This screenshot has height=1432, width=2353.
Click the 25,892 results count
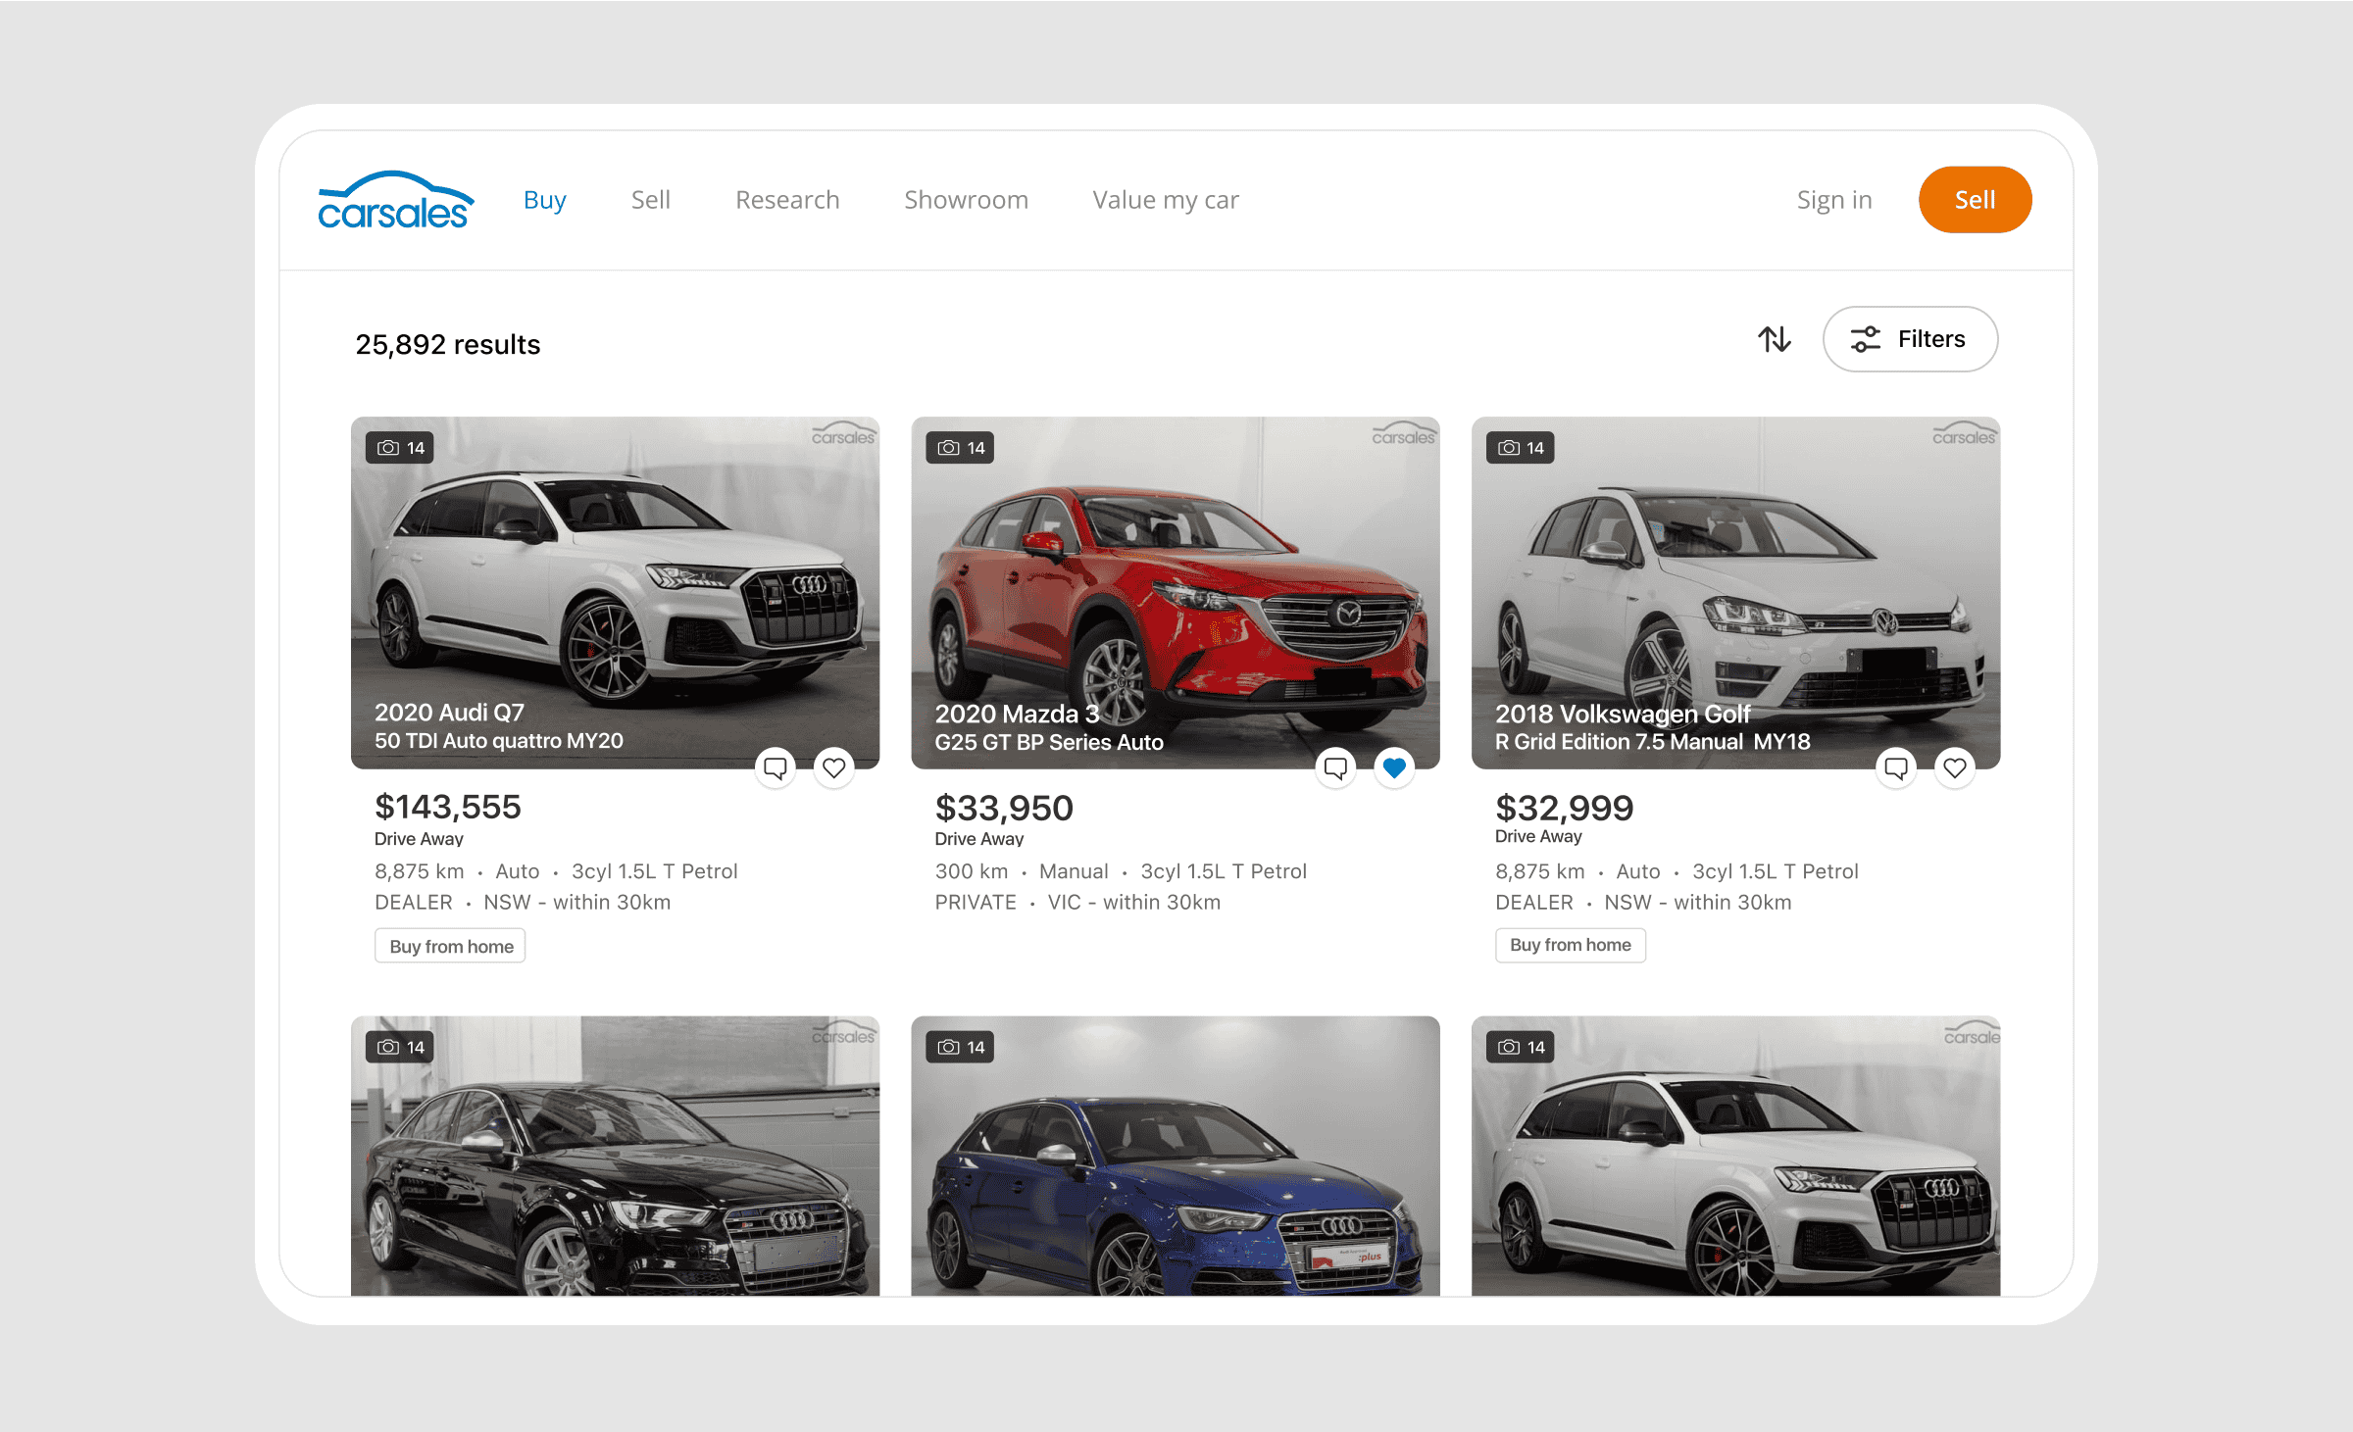coord(448,345)
